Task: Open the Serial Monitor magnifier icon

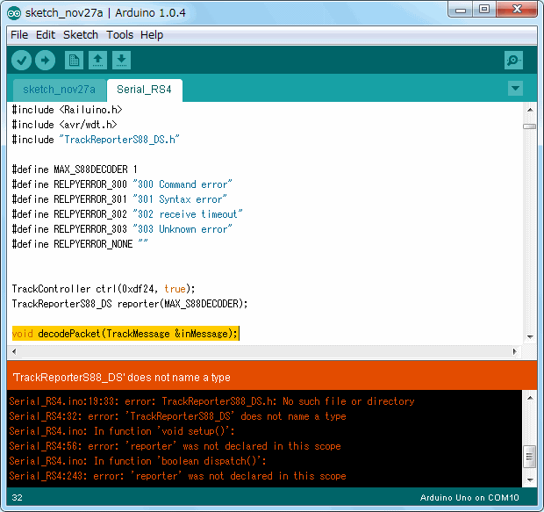Action: coord(513,61)
